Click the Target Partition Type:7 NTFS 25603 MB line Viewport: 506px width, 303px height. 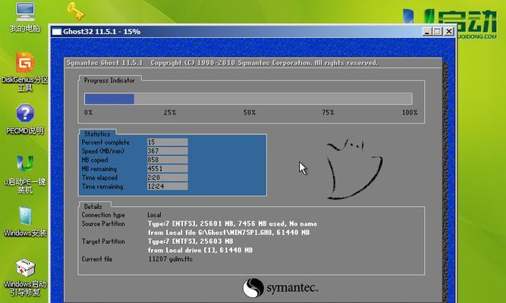[190, 242]
